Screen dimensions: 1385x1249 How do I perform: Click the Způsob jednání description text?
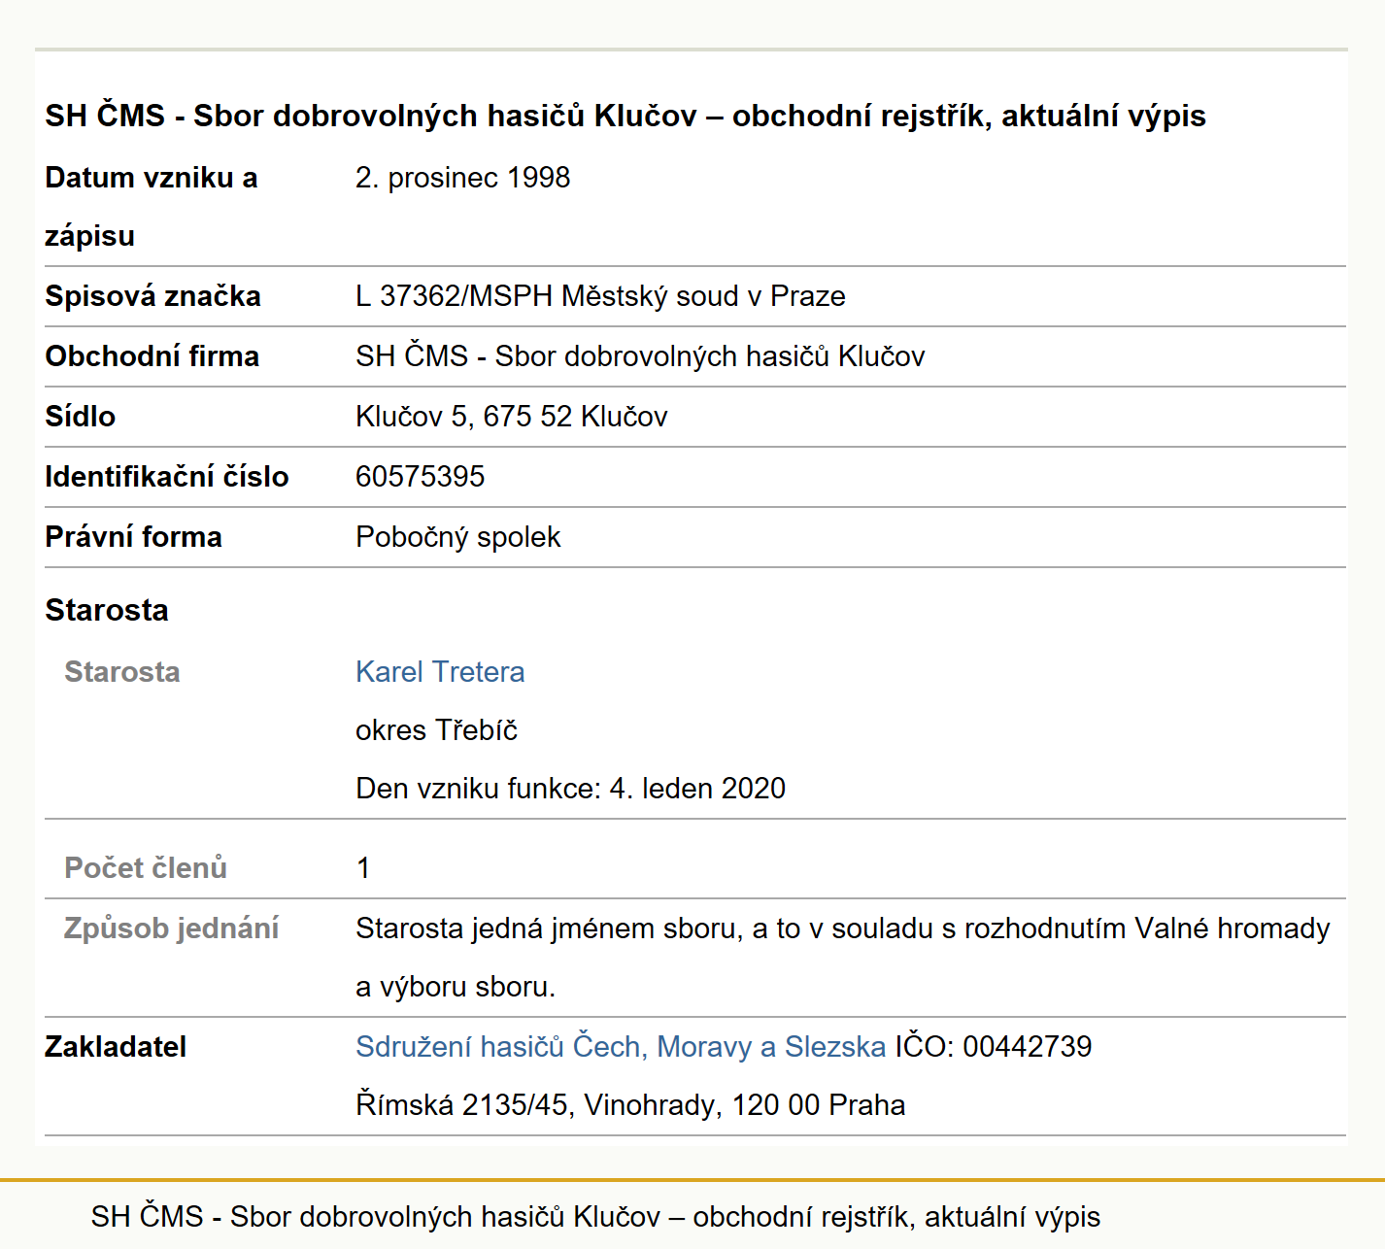tap(842, 958)
